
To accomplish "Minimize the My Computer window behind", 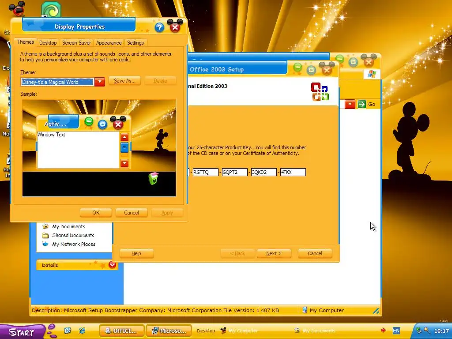I will pos(339,59).
